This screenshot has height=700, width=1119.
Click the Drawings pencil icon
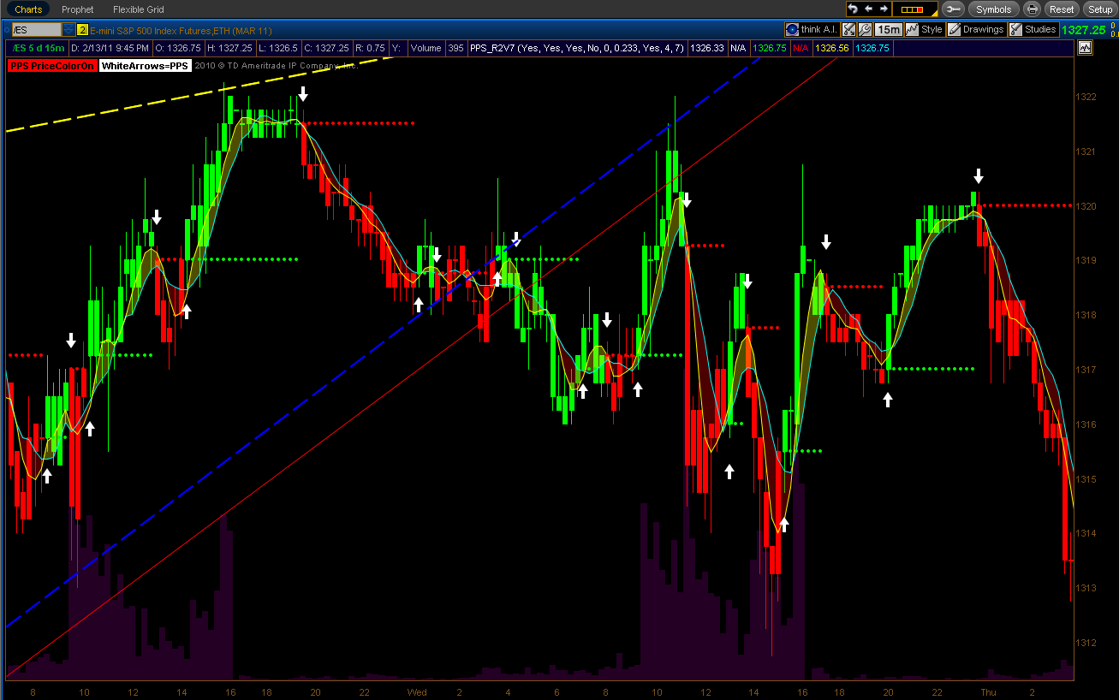(x=954, y=29)
